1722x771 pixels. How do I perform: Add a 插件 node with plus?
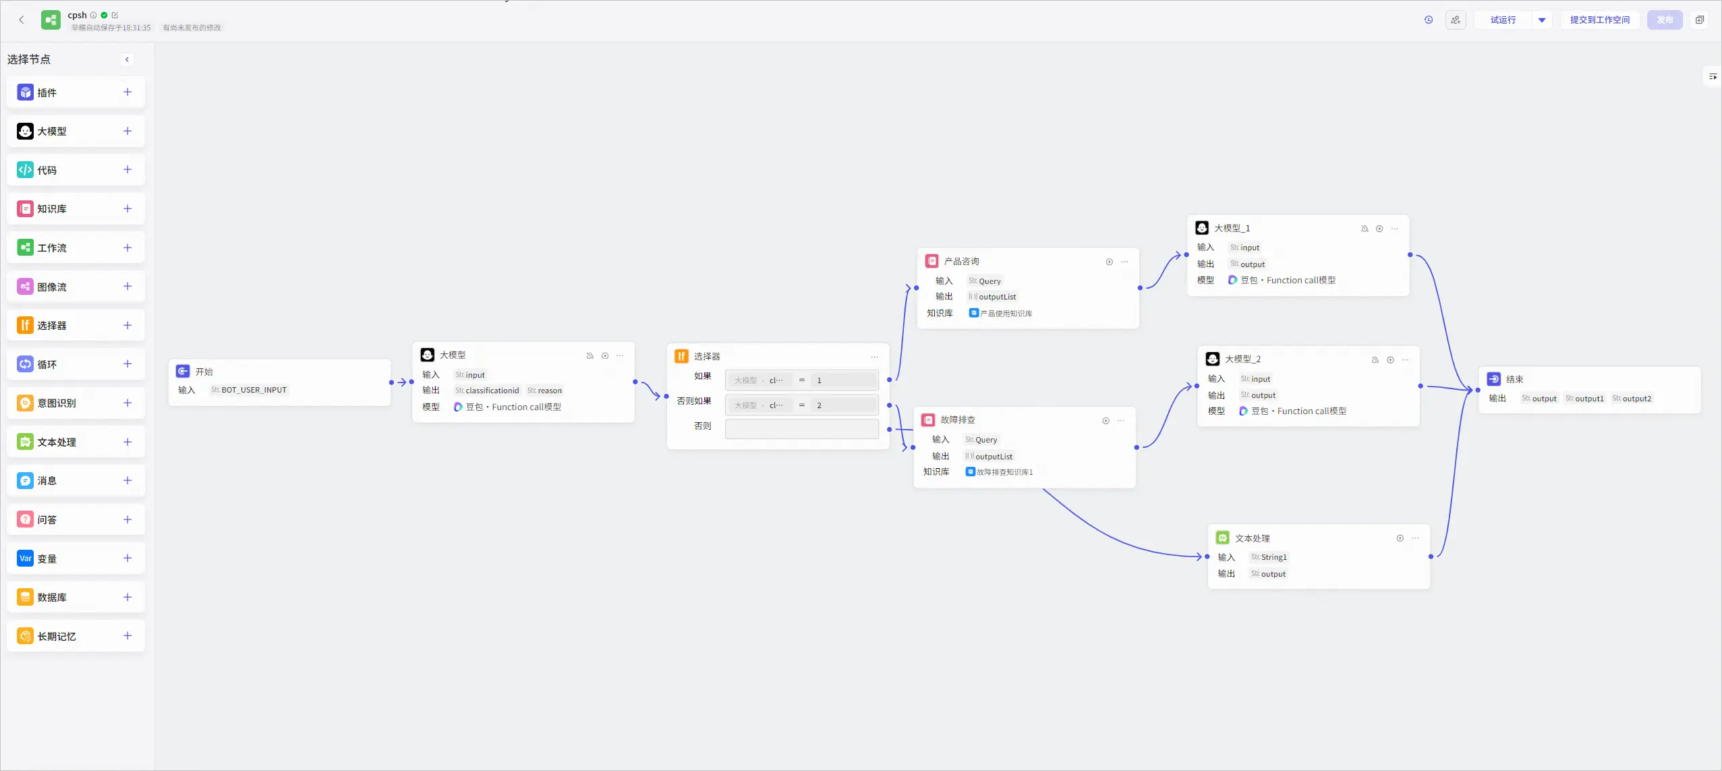[x=127, y=92]
